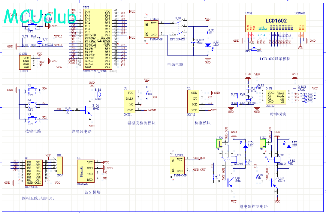Select the JD1 5PIN motor connector
The width and height of the screenshot is (326, 213).
(x=60, y=165)
